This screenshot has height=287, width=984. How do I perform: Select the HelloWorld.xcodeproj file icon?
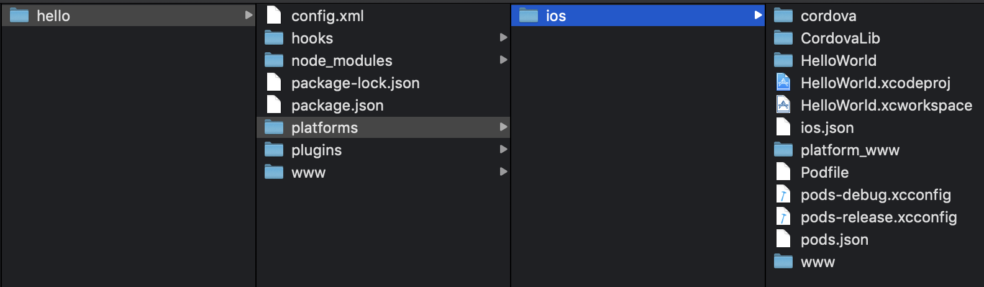[x=783, y=83]
